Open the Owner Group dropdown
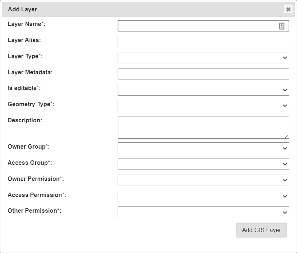297x253 pixels. (x=203, y=148)
